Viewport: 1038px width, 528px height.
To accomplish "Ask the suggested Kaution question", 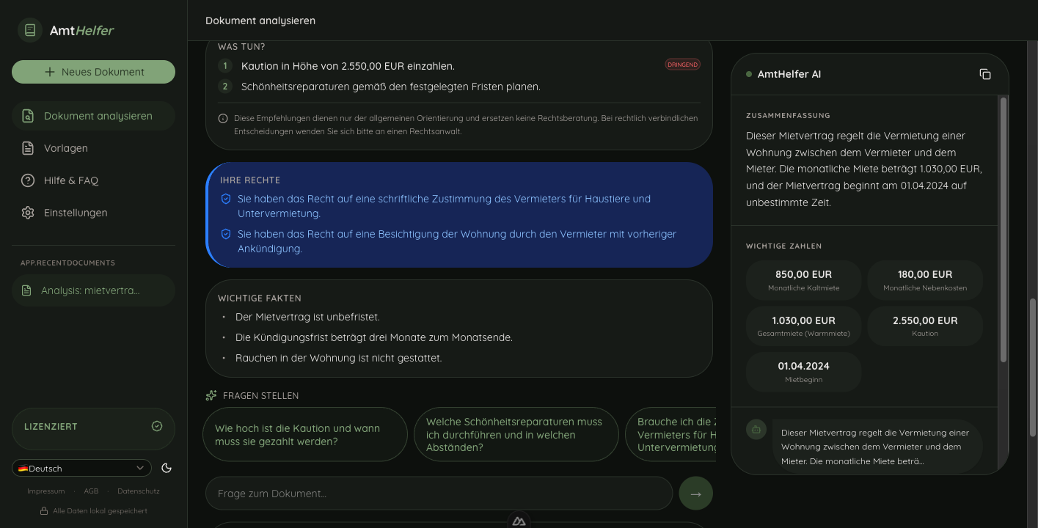I will tap(304, 435).
